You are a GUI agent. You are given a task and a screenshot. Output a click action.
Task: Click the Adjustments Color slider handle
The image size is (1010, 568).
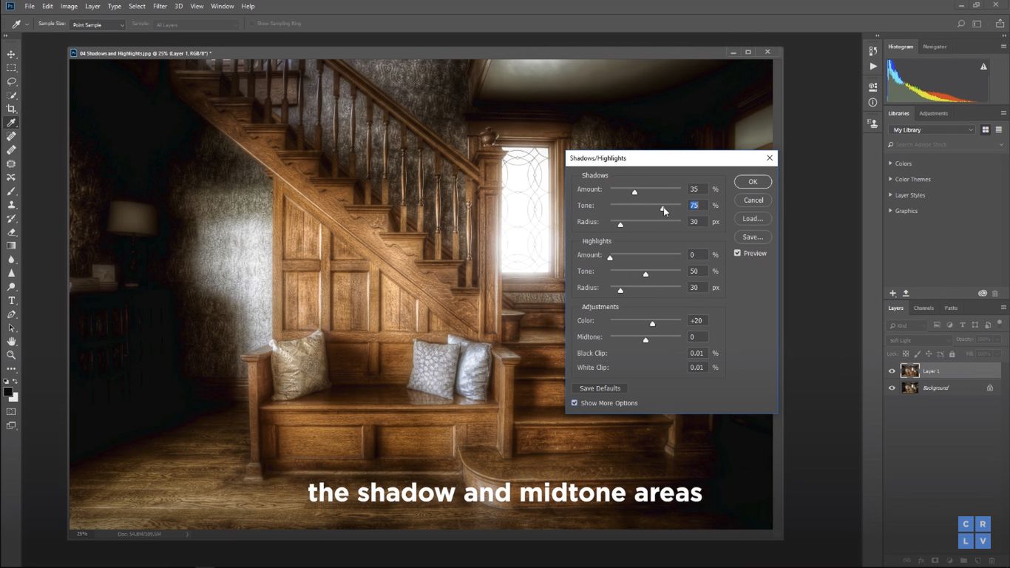click(x=652, y=324)
